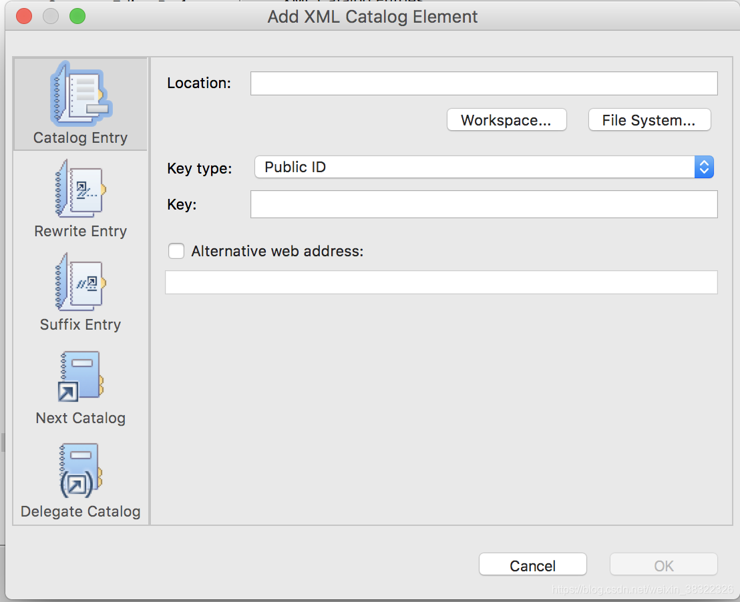Select the Rewrite Entry icon

(81, 188)
